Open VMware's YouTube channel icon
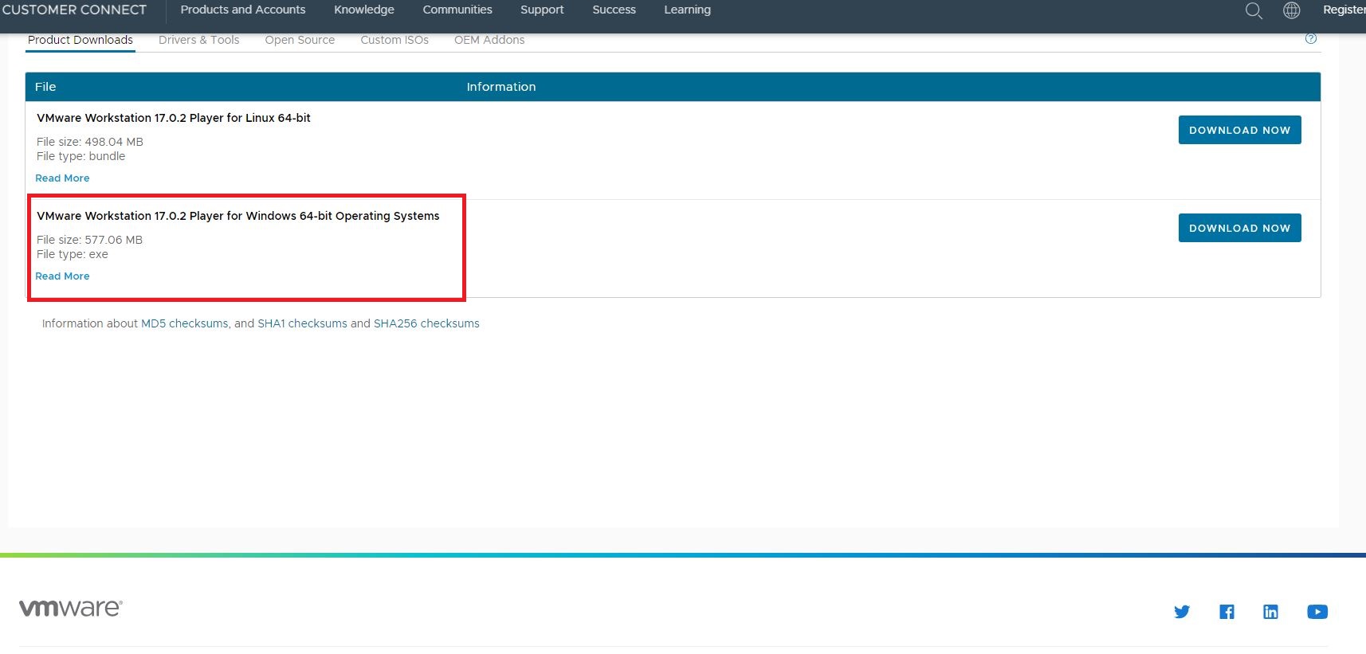The image size is (1366, 654). tap(1317, 612)
